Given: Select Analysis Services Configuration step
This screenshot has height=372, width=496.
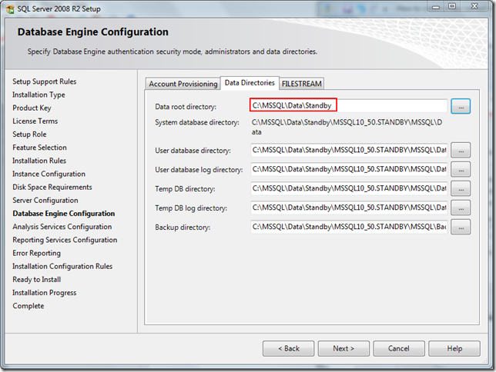Looking at the screenshot, I should tap(62, 227).
